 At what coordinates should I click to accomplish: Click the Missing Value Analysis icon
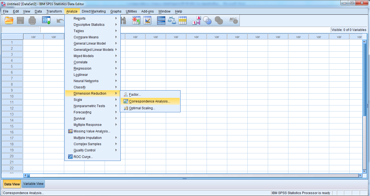70,131
